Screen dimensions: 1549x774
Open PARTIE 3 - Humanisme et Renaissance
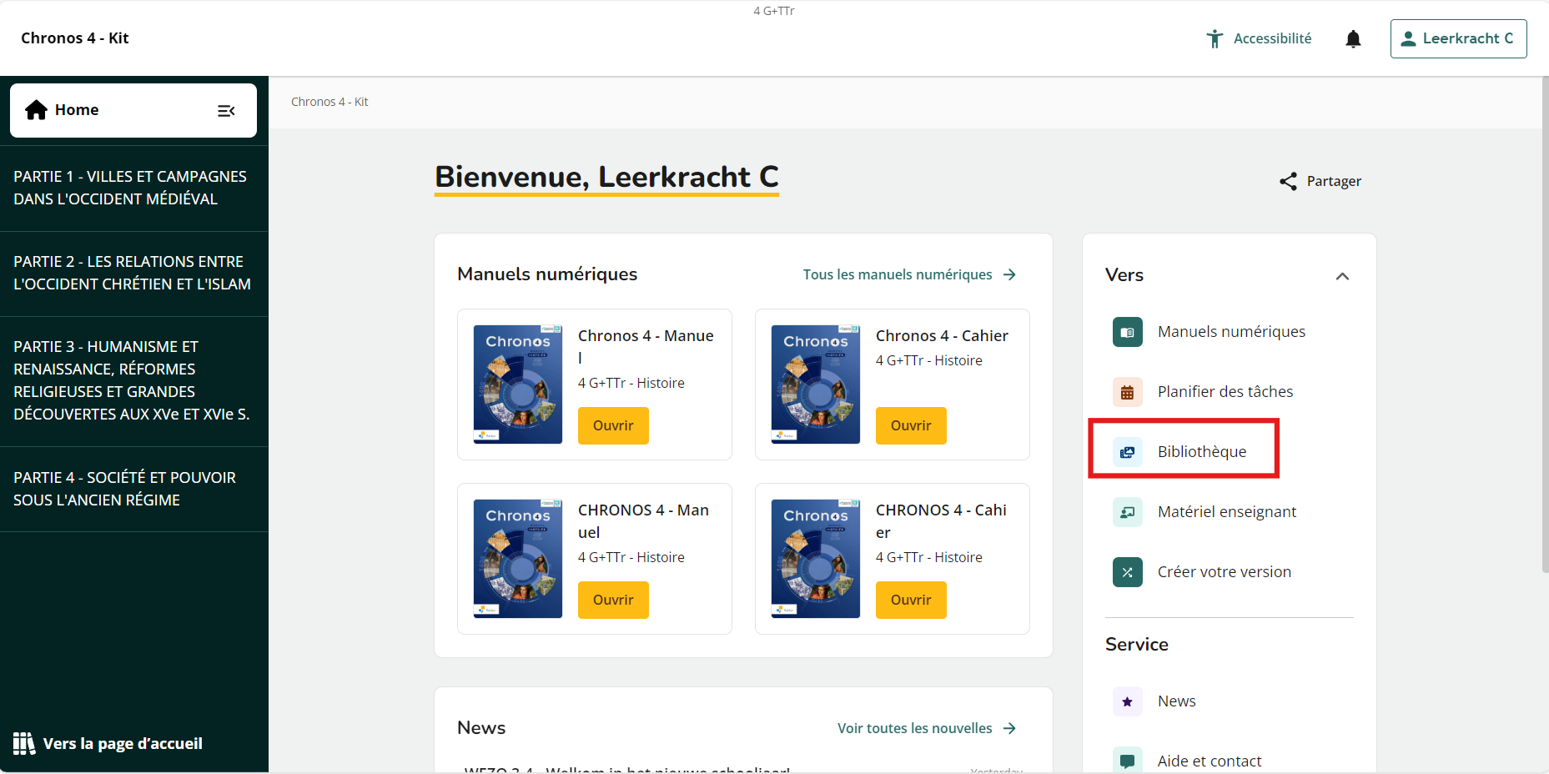[134, 380]
